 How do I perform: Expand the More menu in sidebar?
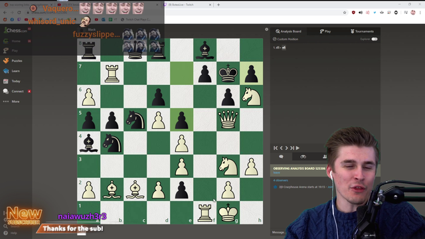pyautogui.click(x=11, y=102)
